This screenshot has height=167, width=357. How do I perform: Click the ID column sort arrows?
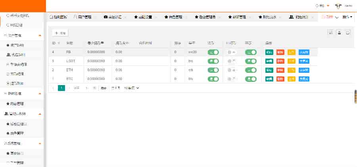[59, 43]
